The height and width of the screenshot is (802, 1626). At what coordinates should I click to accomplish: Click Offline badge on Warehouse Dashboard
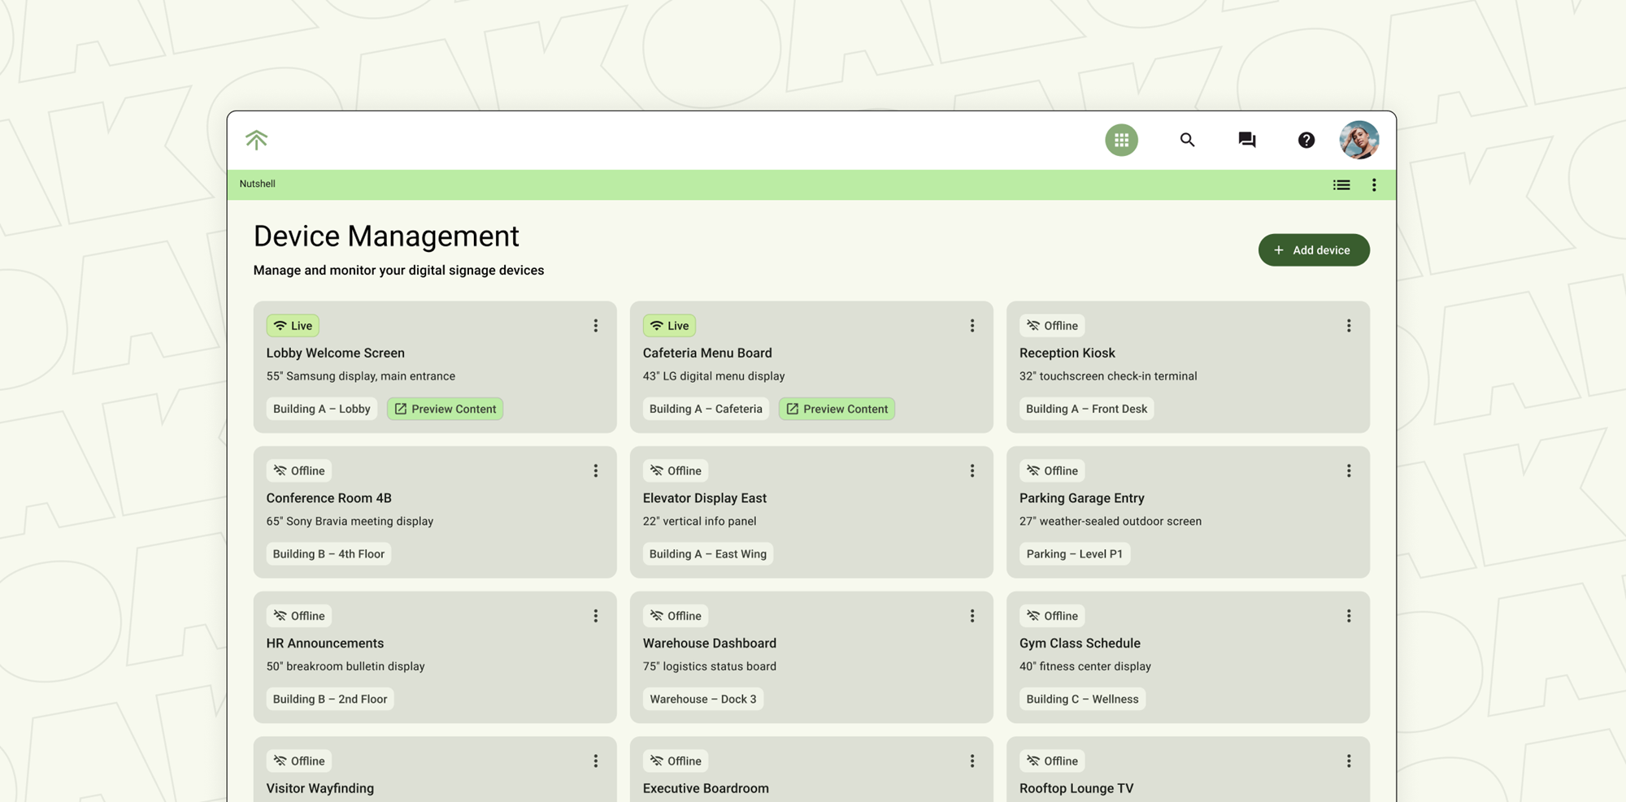click(x=676, y=616)
